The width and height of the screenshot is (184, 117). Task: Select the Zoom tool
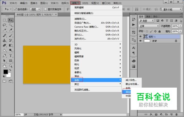[x=11, y=66]
